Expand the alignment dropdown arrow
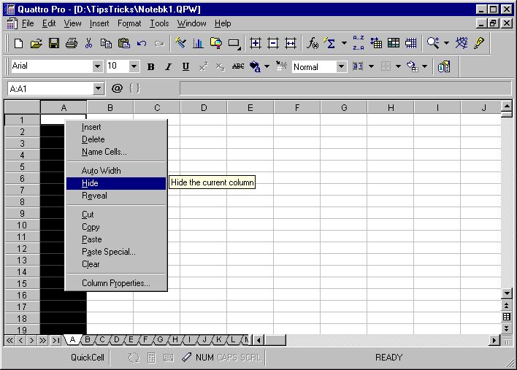 pos(371,67)
